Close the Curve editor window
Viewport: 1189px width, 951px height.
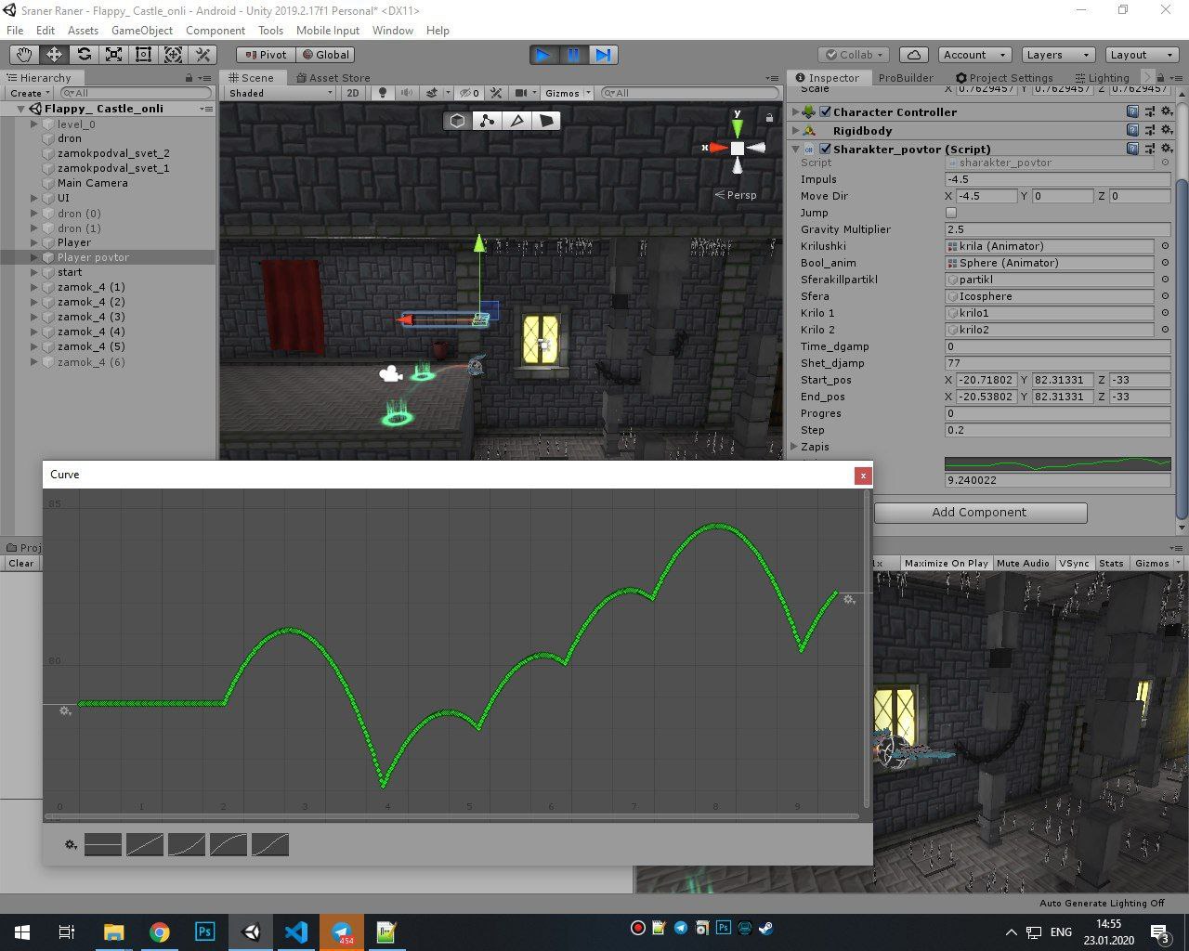click(863, 475)
